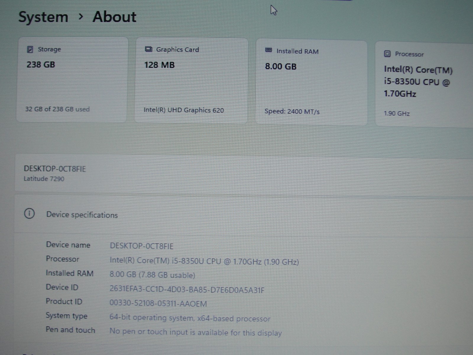Click the Device name value DESKTOP-0CT8FIE in specifications
This screenshot has height=355, width=473.
click(142, 246)
